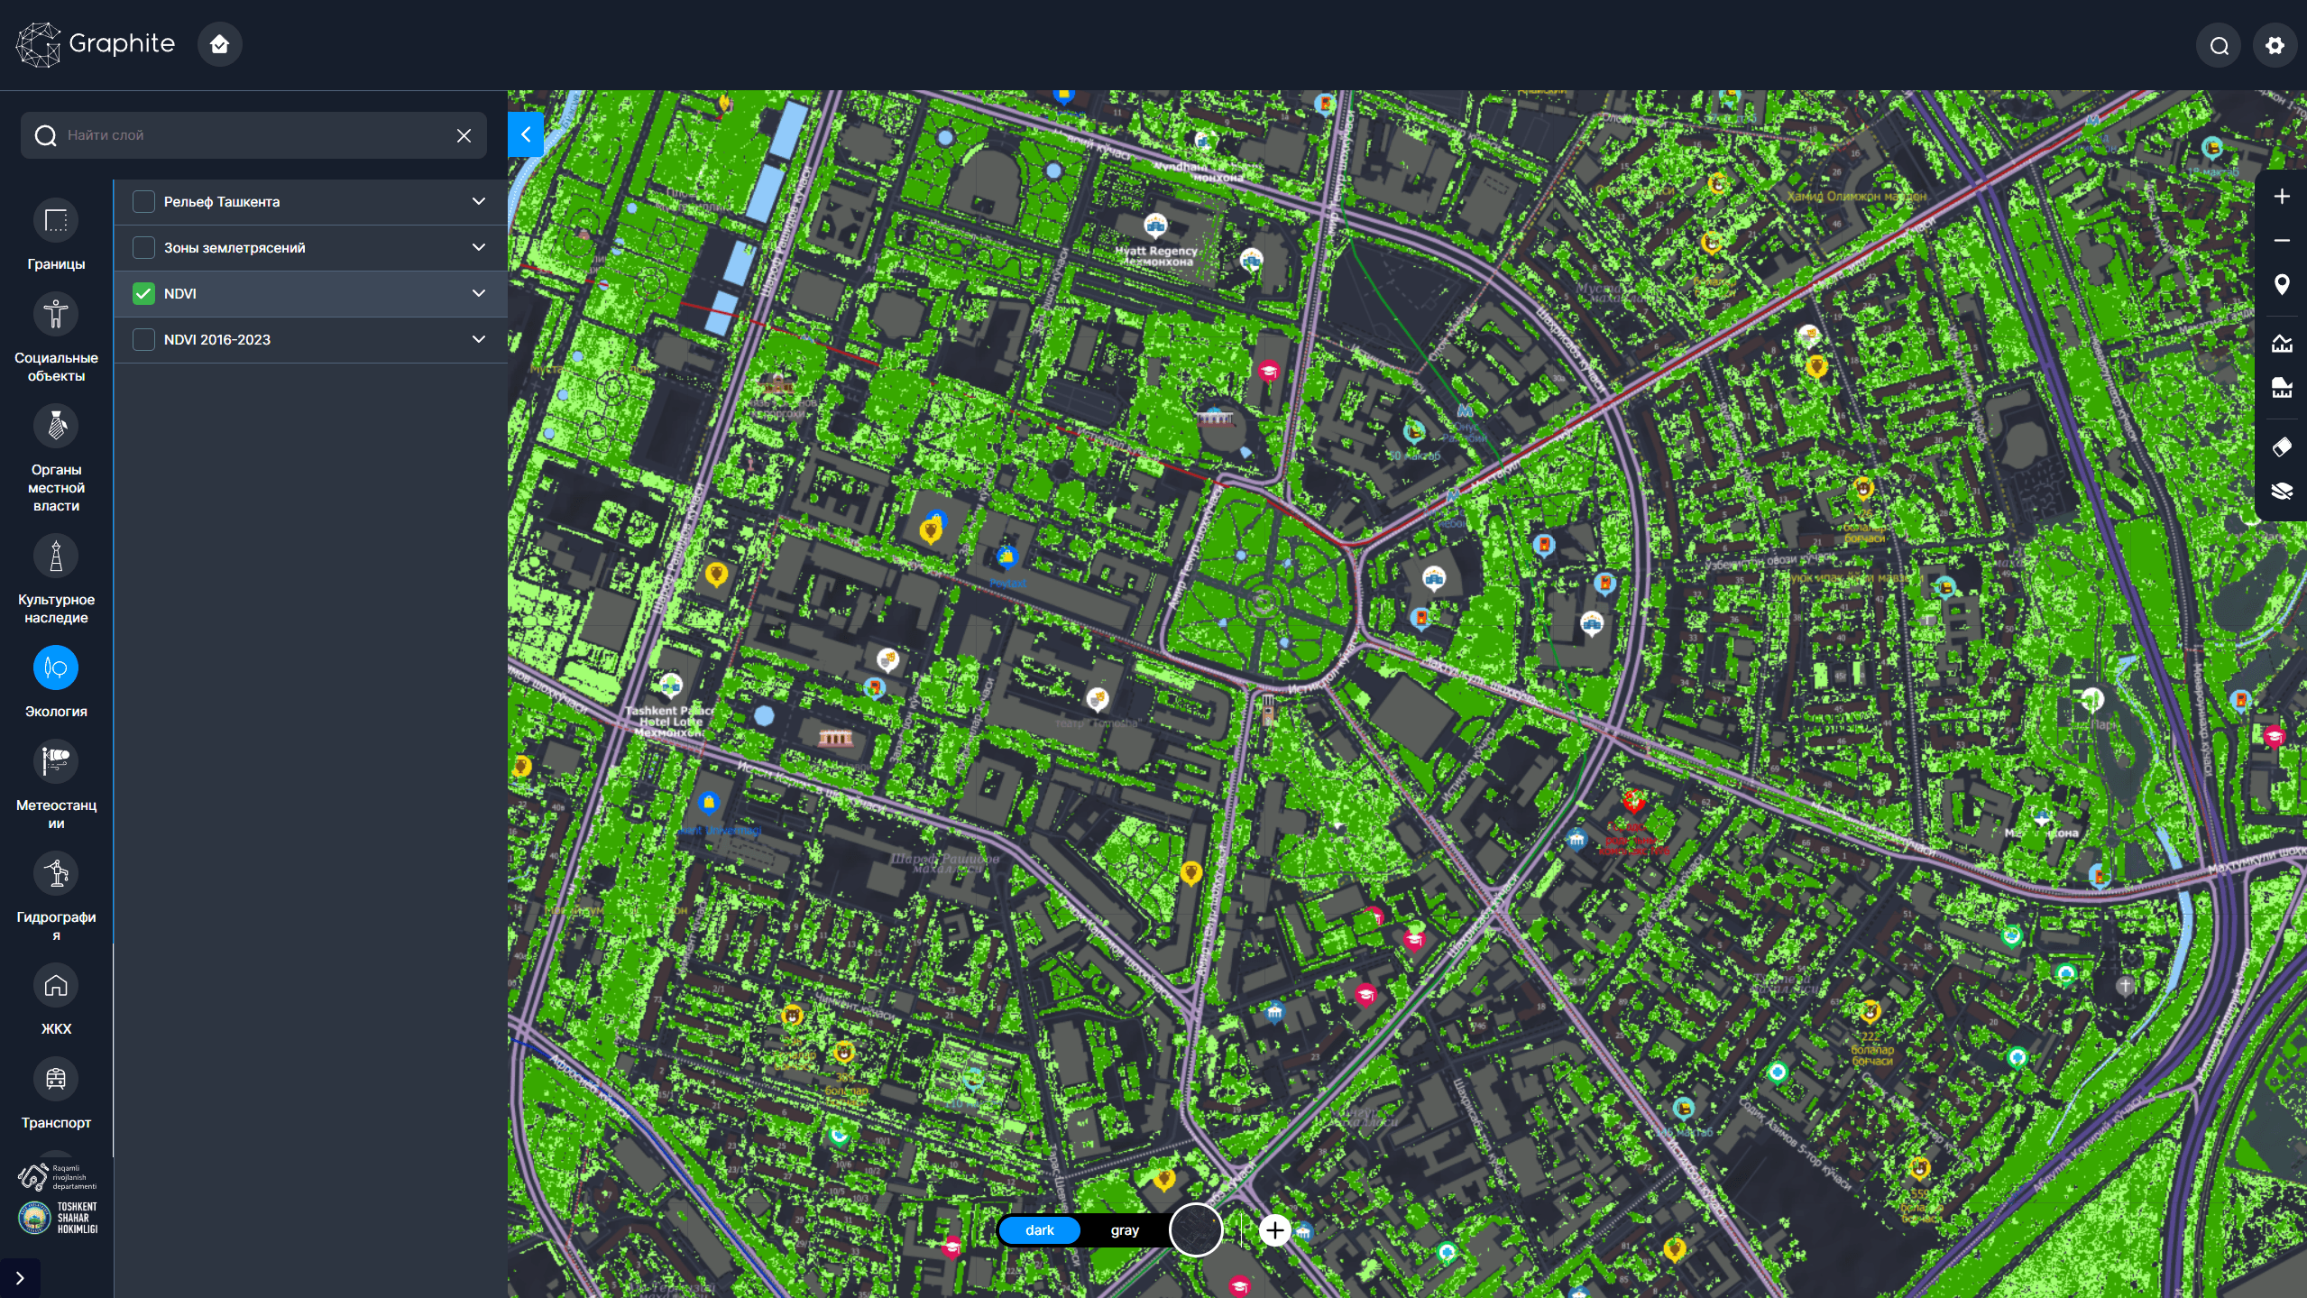Click the zoom in button on the map
Image resolution: width=2307 pixels, height=1298 pixels.
2282,196
